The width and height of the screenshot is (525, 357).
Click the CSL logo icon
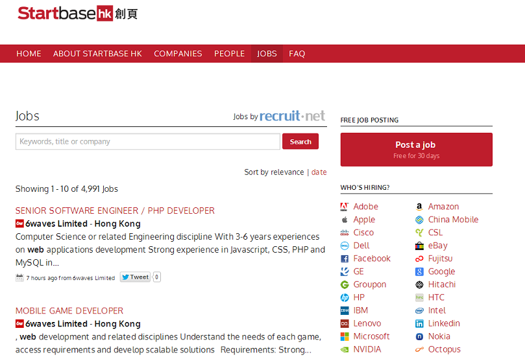(x=419, y=233)
